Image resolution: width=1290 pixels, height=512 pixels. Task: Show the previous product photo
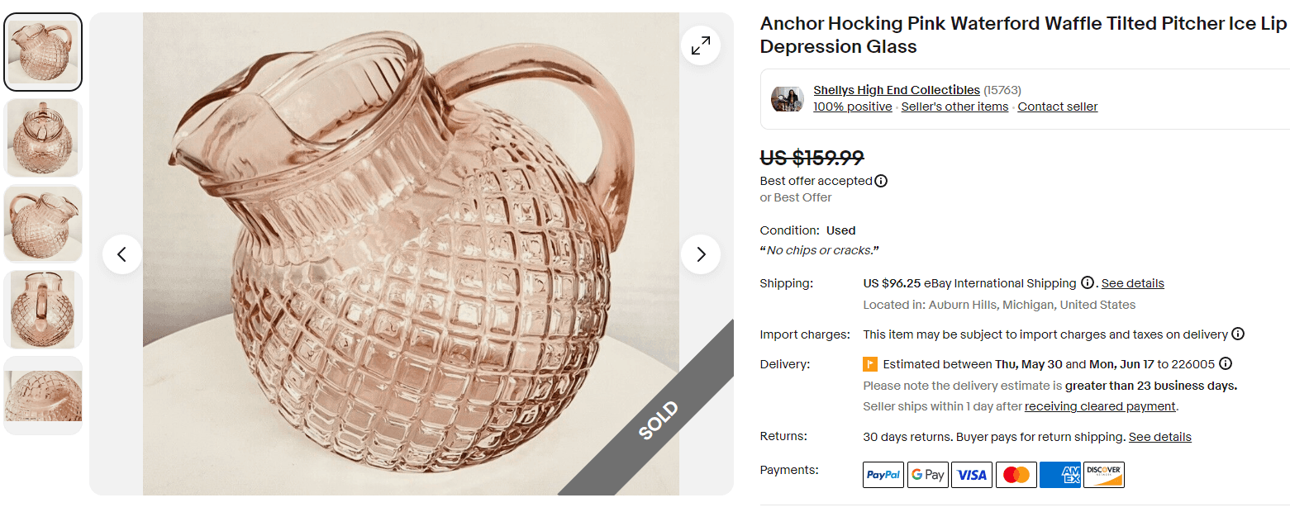(x=122, y=254)
